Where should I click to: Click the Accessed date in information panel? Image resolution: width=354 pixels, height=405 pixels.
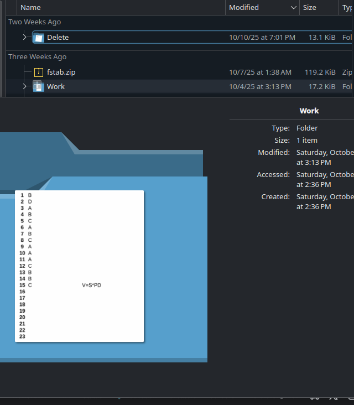(x=325, y=179)
